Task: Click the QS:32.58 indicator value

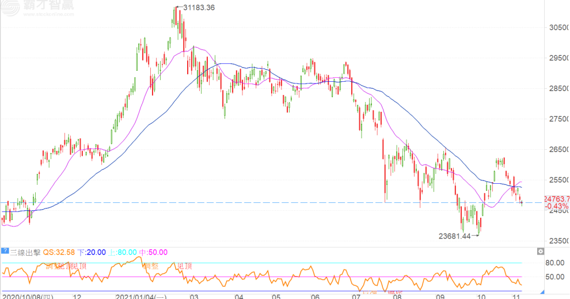Action: pyautogui.click(x=60, y=252)
